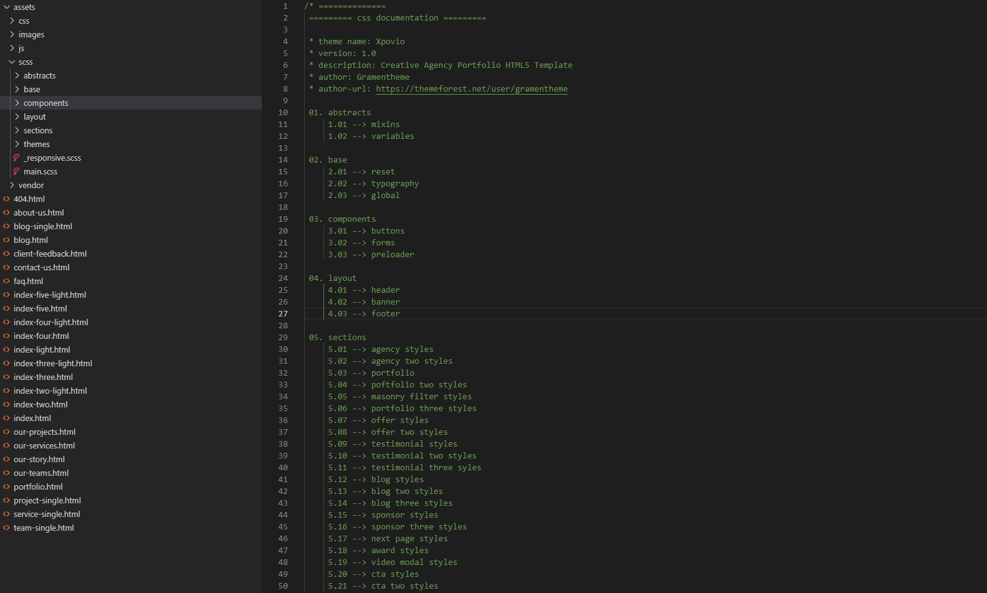The height and width of the screenshot is (593, 987).
Task: Follow the themeforest.net author URL link
Action: pos(472,89)
